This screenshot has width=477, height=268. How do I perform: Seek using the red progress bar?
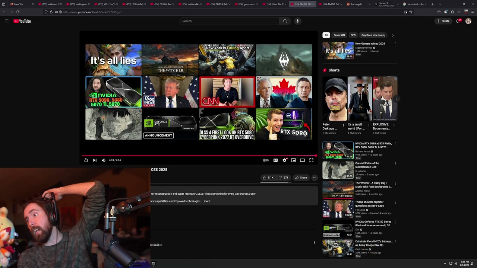199,156
